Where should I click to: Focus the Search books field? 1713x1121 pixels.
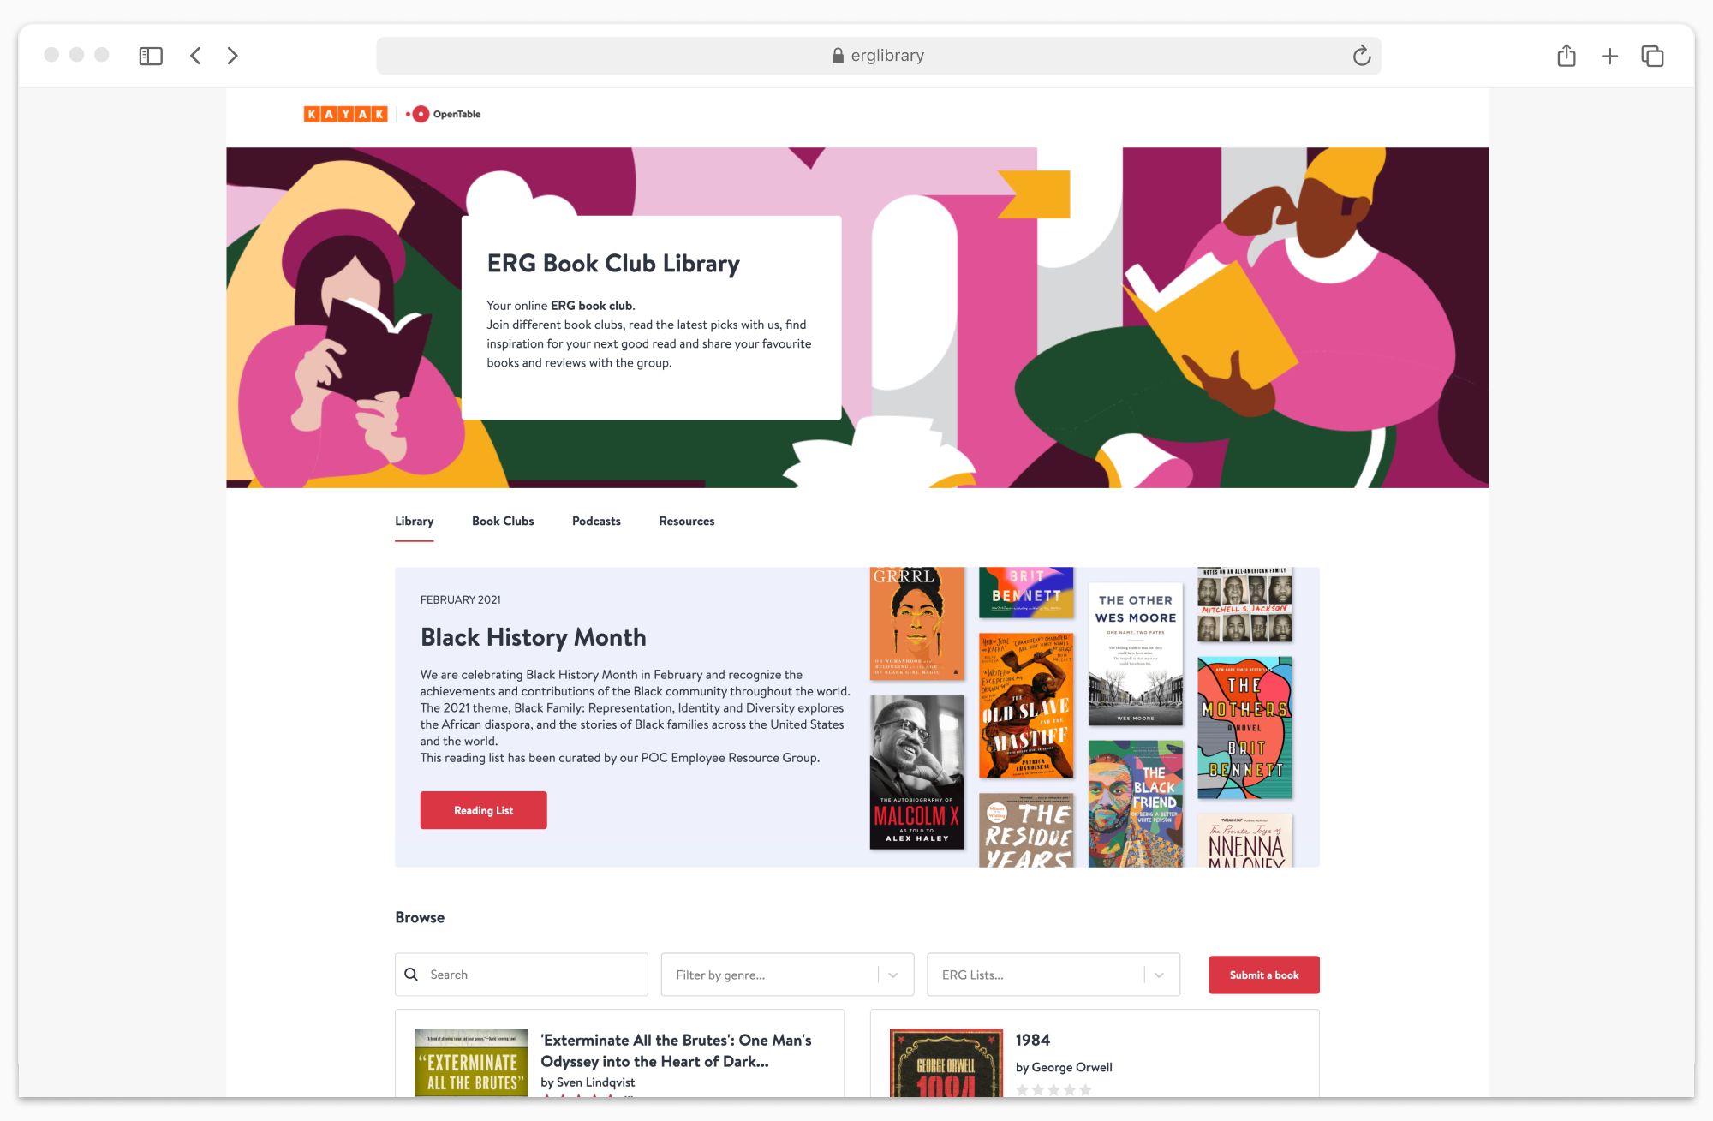click(x=521, y=975)
